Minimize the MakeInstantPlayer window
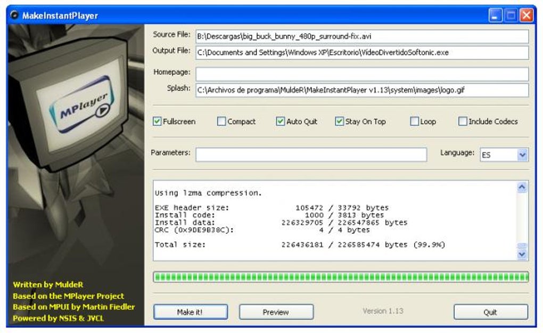 click(495, 15)
